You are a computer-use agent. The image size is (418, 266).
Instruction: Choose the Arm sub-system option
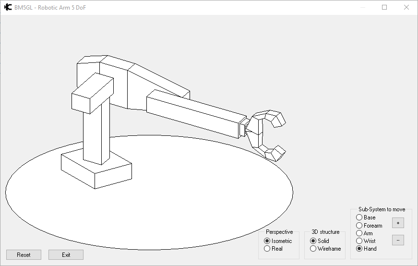[364, 233]
